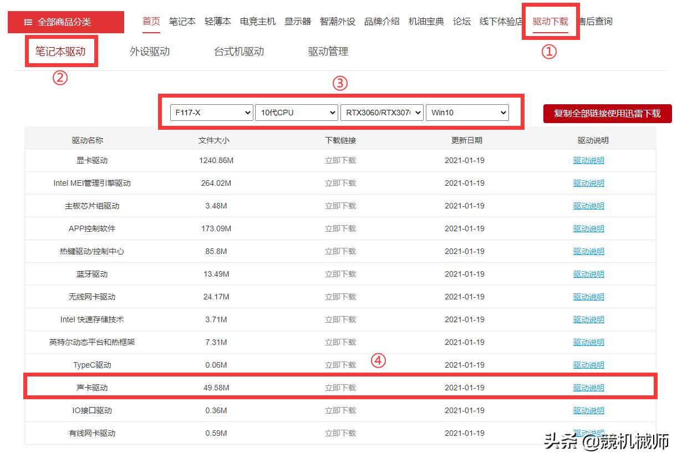This screenshot has height=463, width=682.
Task: Click 立即下载 for 有线网卡驱动
Action: pyautogui.click(x=340, y=433)
